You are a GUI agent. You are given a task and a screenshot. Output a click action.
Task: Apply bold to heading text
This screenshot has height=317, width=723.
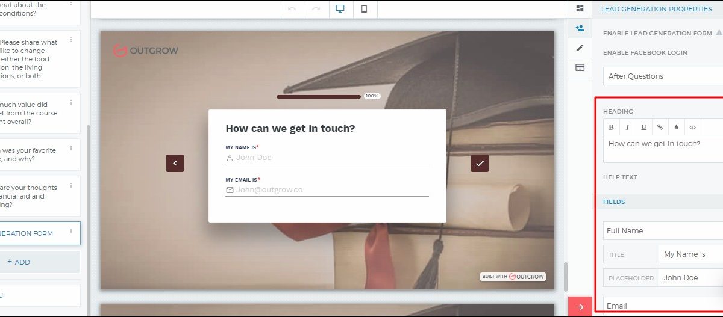tap(611, 127)
